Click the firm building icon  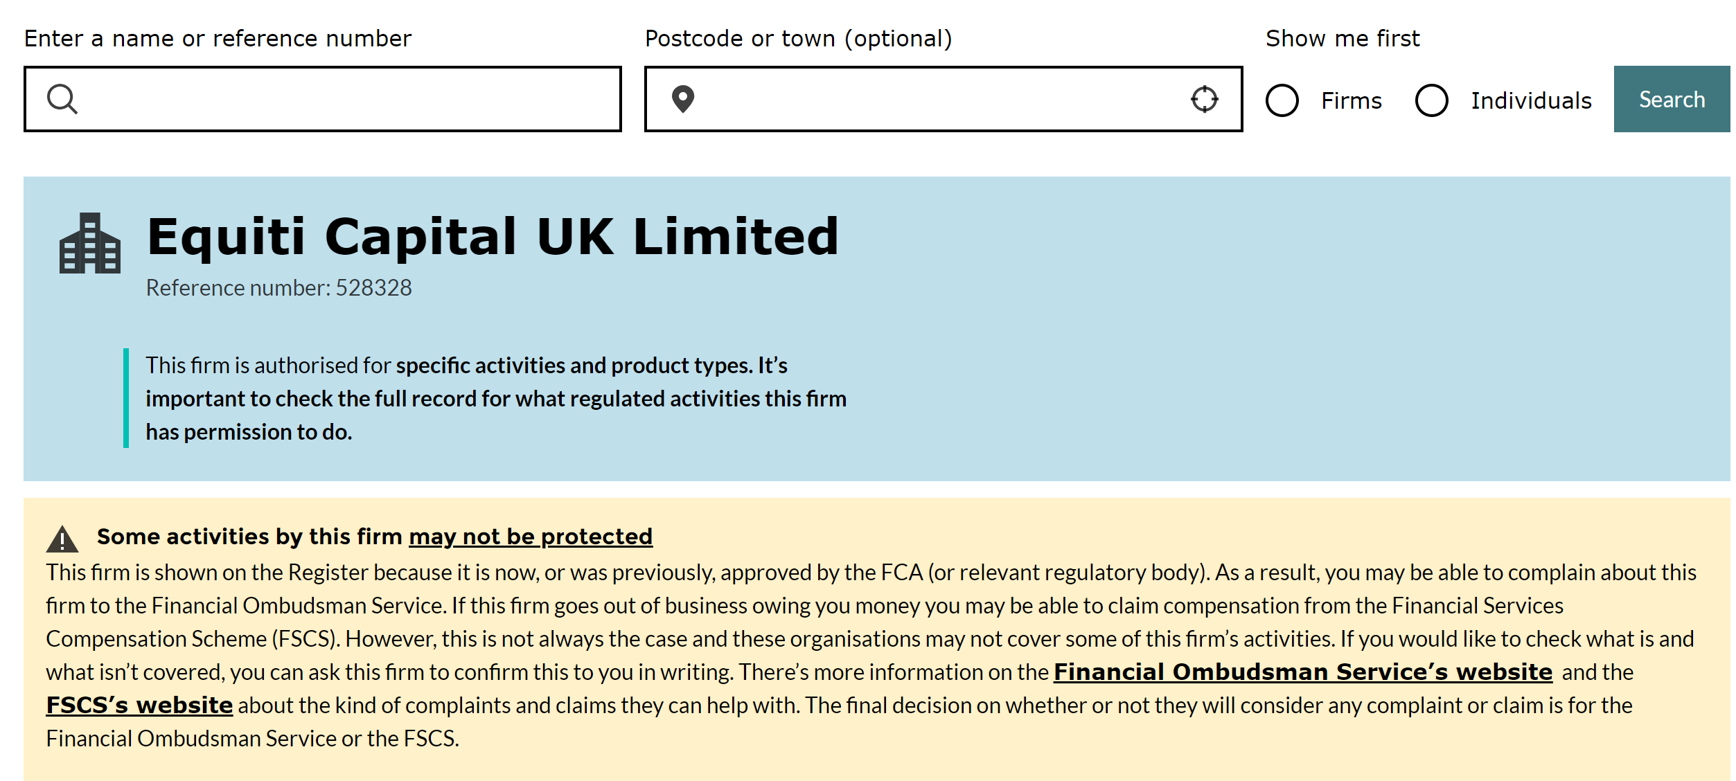tap(90, 243)
